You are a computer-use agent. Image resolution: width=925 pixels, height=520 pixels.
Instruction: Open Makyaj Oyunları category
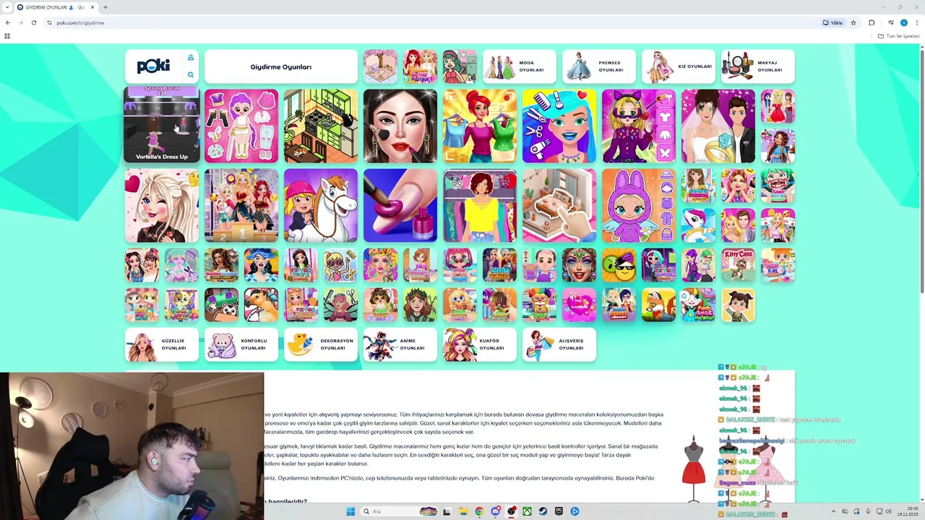(758, 66)
